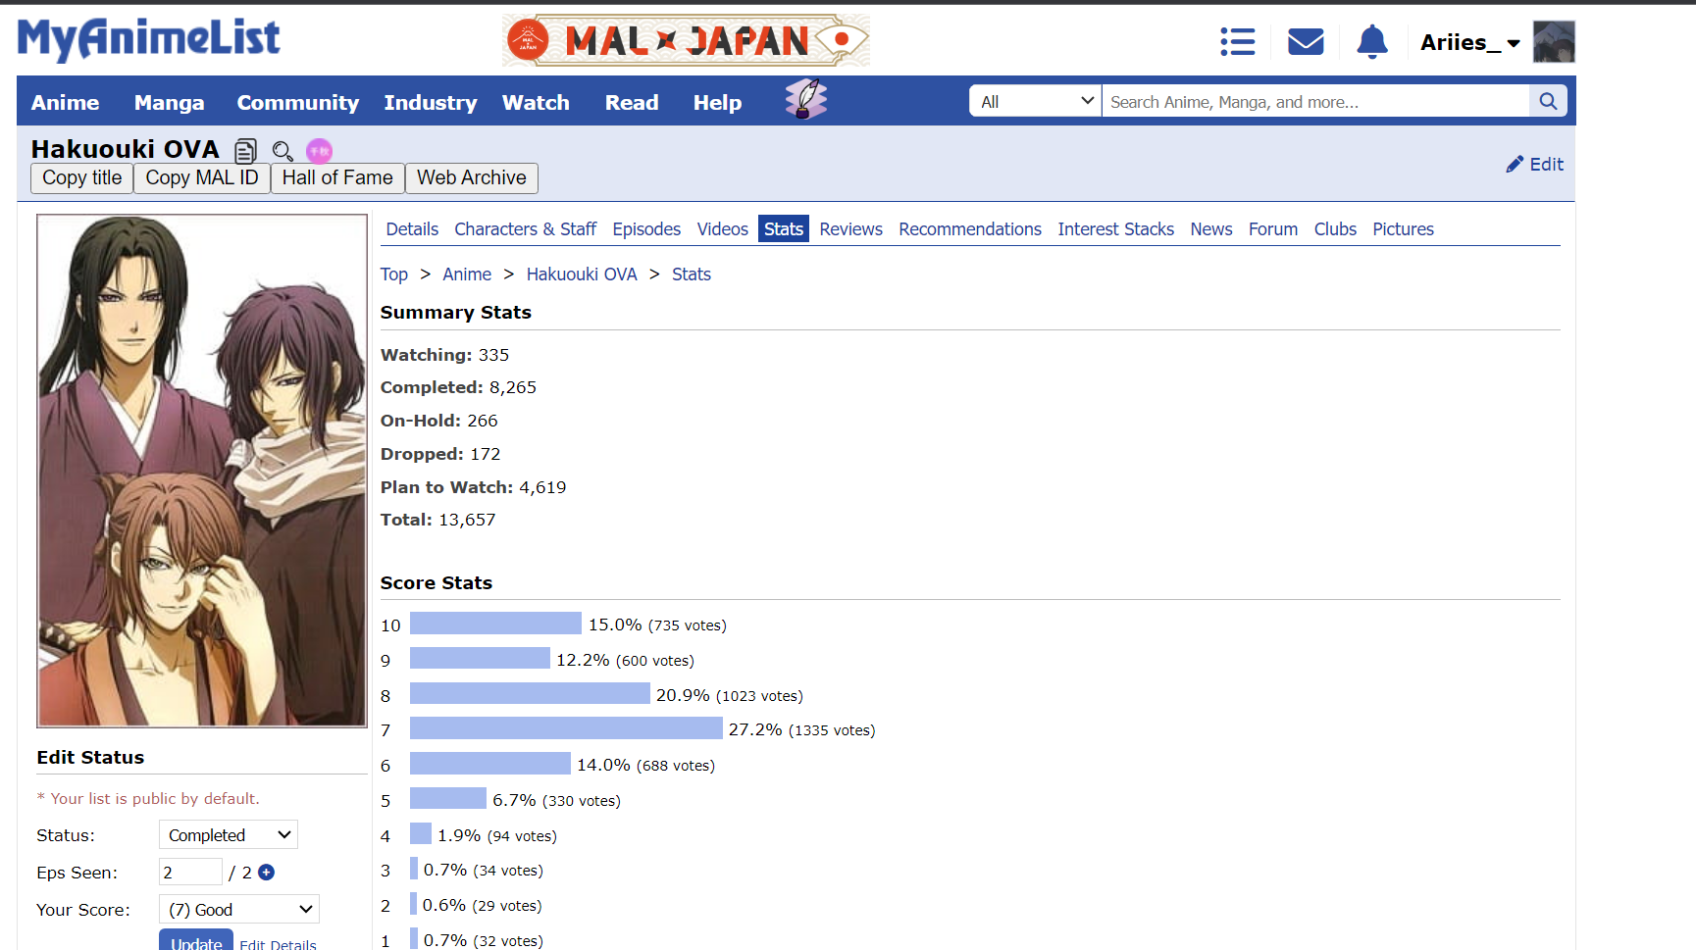The height and width of the screenshot is (950, 1696).
Task: Open the list menu icon in header
Action: tap(1238, 42)
